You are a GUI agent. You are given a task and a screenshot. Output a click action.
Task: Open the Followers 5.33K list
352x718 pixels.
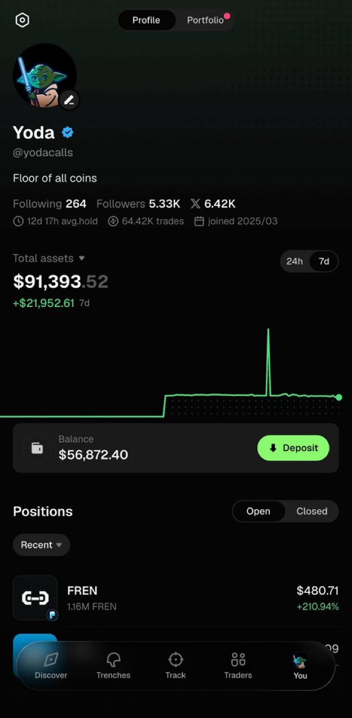[137, 204]
